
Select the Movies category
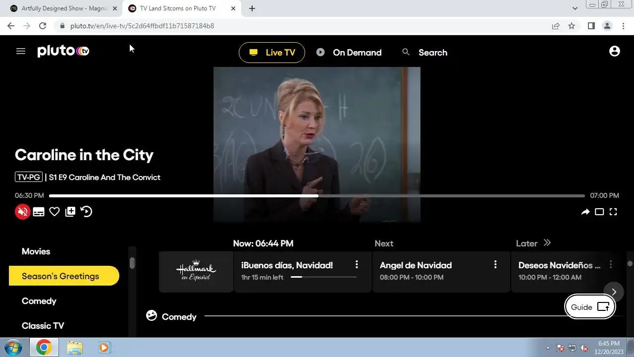36,251
